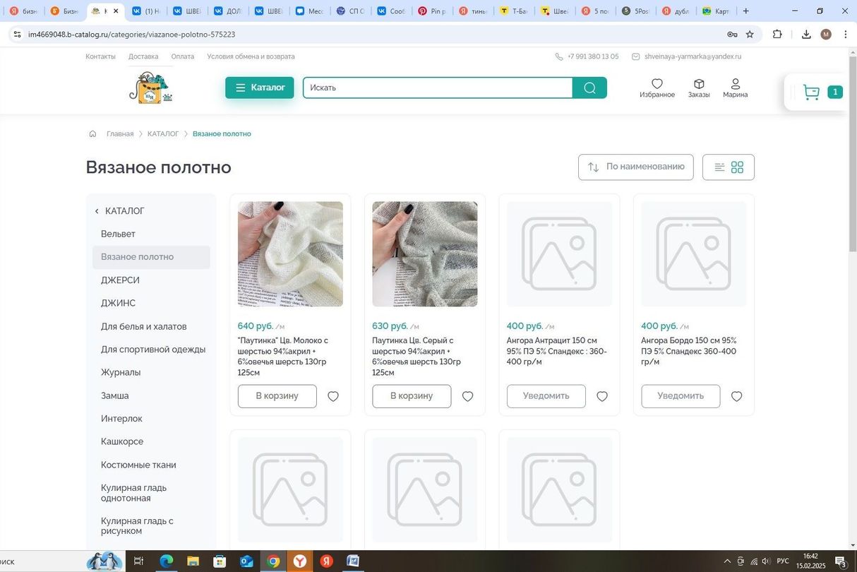Screen dimensions: 857x572
Task: View site information icon in address bar
Action: click(18, 34)
